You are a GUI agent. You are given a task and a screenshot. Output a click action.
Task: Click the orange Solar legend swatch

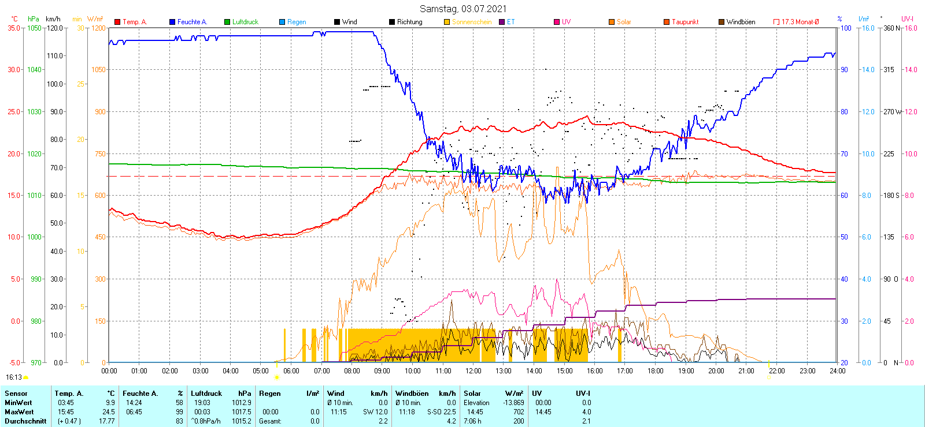pyautogui.click(x=612, y=22)
